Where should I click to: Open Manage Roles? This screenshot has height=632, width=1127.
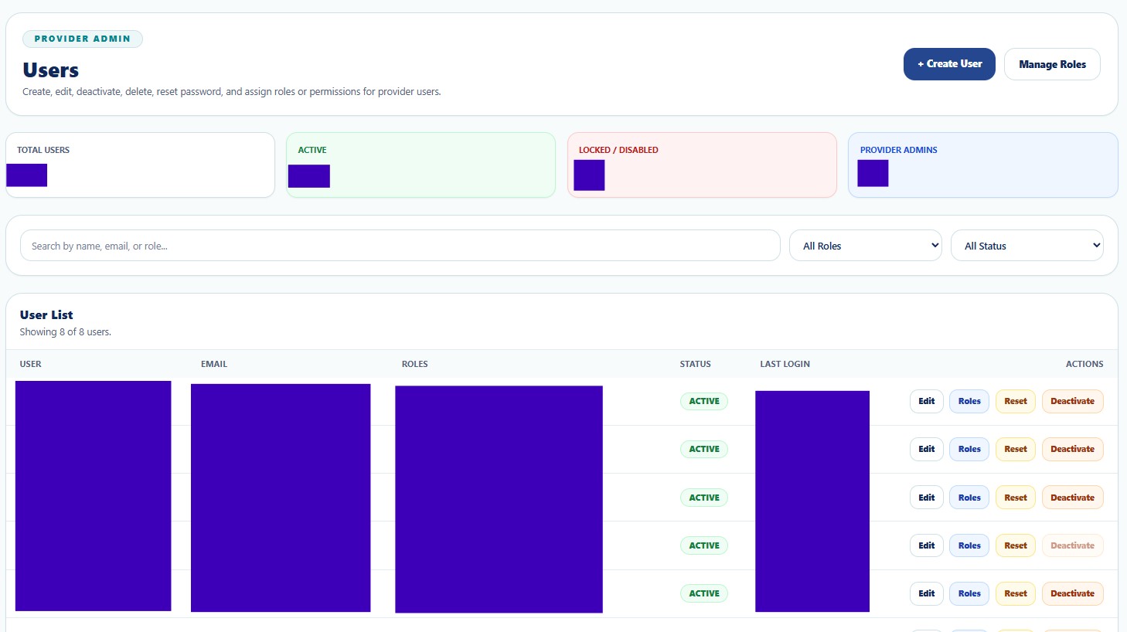[x=1052, y=64]
